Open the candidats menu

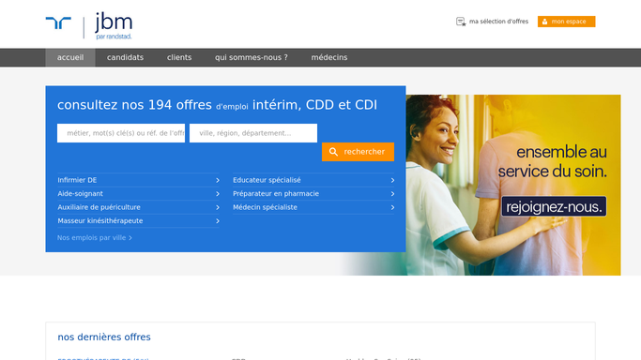pos(125,57)
